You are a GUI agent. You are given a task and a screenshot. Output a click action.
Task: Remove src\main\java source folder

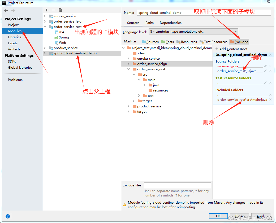point(270,66)
